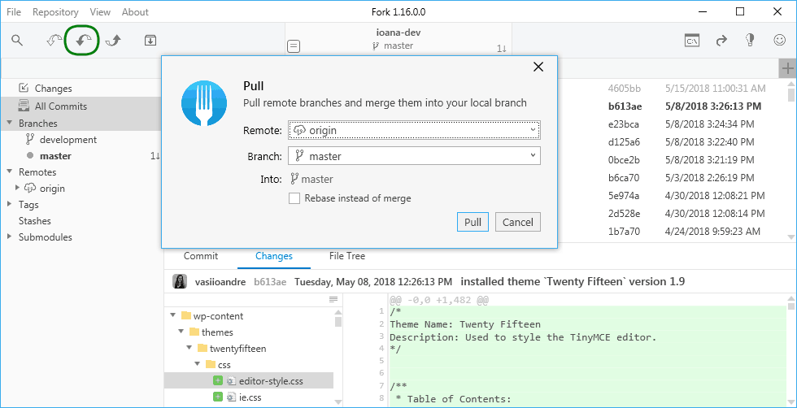Enable Rebase instead of merge checkbox
The height and width of the screenshot is (408, 797).
coord(294,198)
